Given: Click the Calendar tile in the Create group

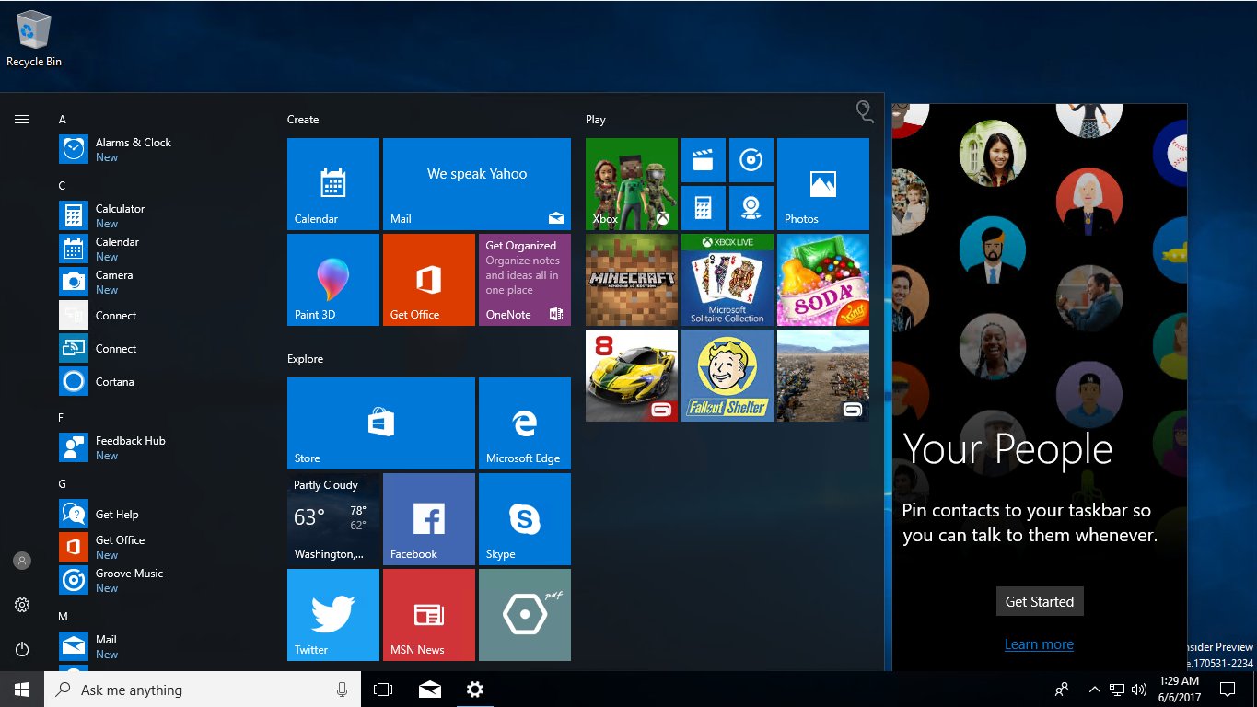Looking at the screenshot, I should pyautogui.click(x=333, y=184).
